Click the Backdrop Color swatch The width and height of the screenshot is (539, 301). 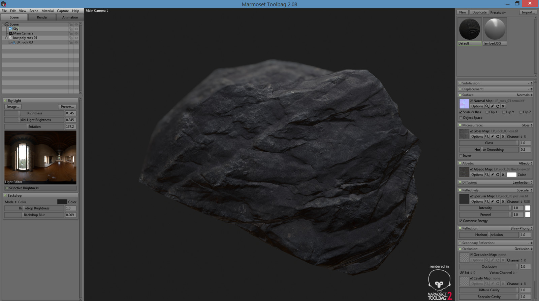coord(62,202)
